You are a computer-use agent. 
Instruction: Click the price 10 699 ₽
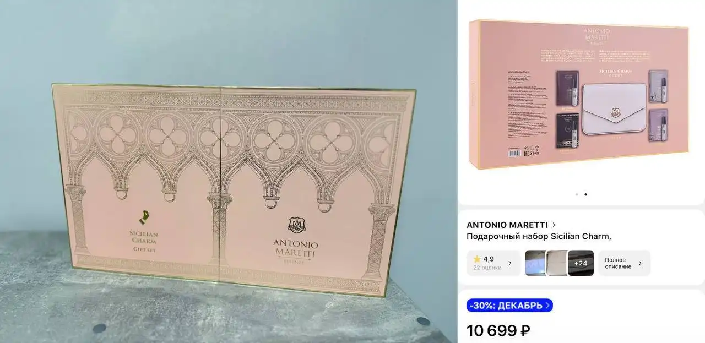click(x=498, y=330)
